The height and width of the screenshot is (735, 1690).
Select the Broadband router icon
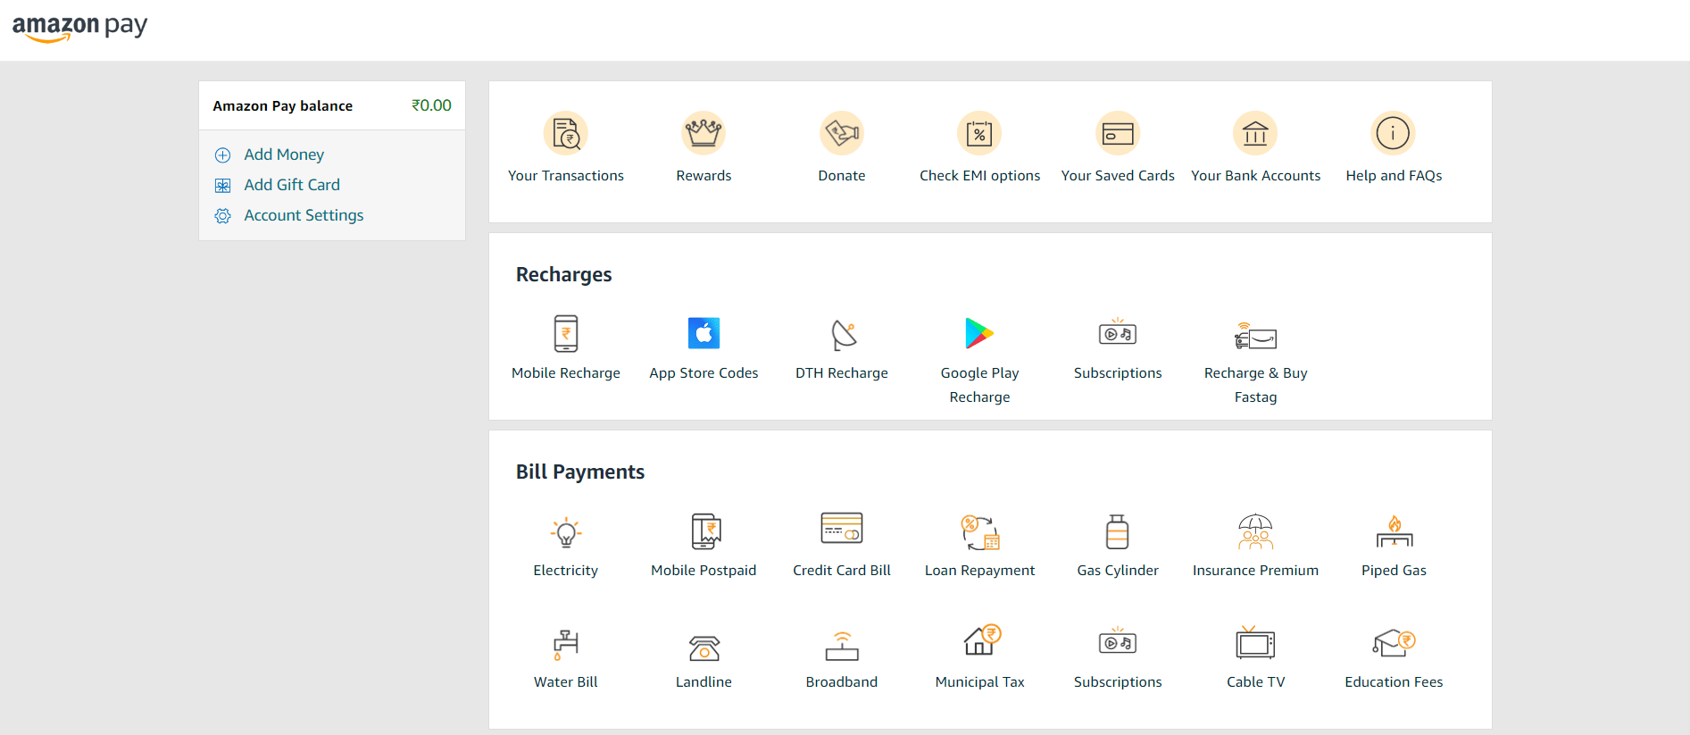[x=842, y=646]
